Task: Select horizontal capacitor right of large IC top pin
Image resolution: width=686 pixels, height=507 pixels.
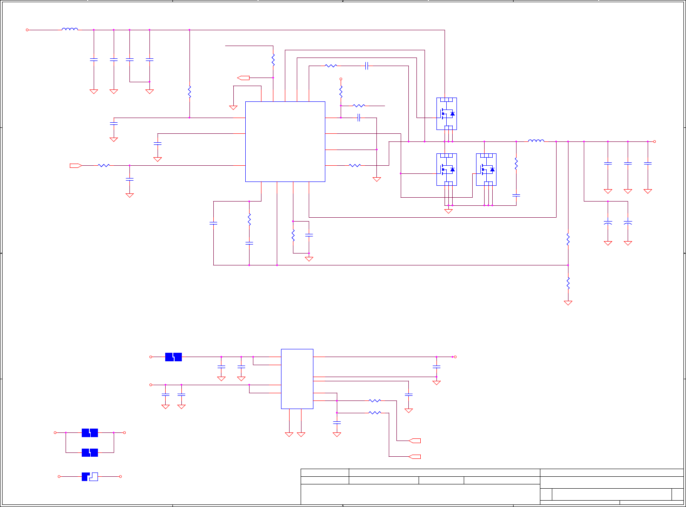Action: point(359,118)
